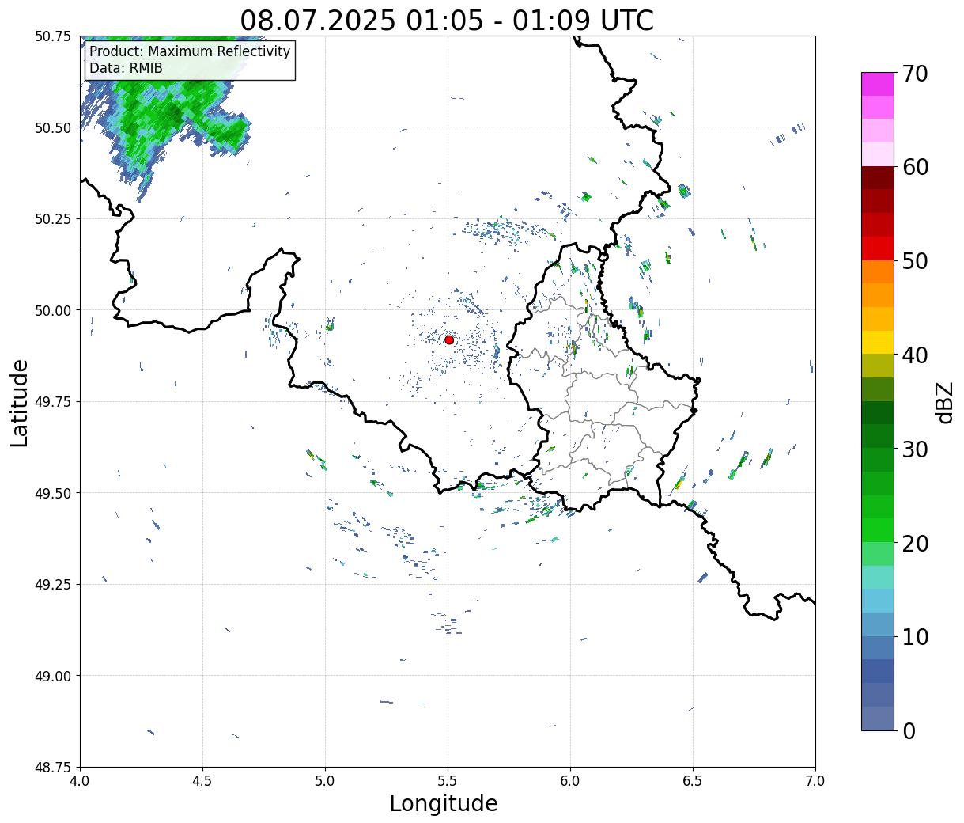The height and width of the screenshot is (823, 964).
Task: Click the colorbar tick label 10
Action: click(915, 636)
